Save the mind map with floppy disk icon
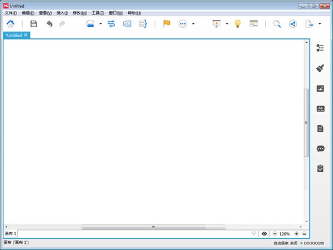The width and height of the screenshot is (333, 250). 34,24
